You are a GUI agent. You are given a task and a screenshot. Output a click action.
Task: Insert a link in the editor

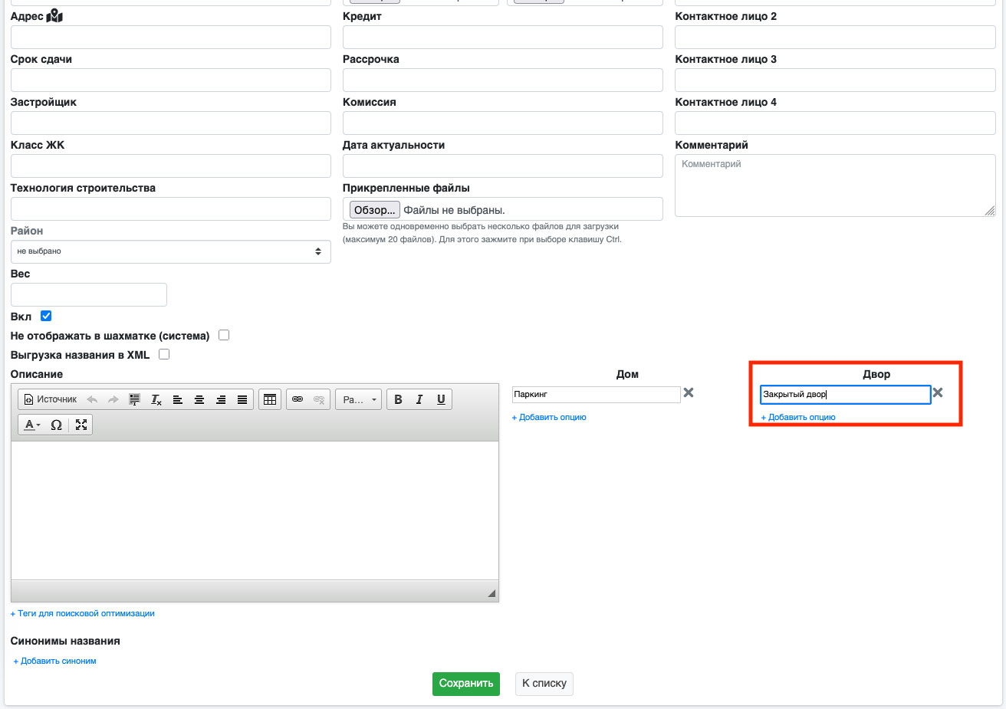pyautogui.click(x=298, y=399)
